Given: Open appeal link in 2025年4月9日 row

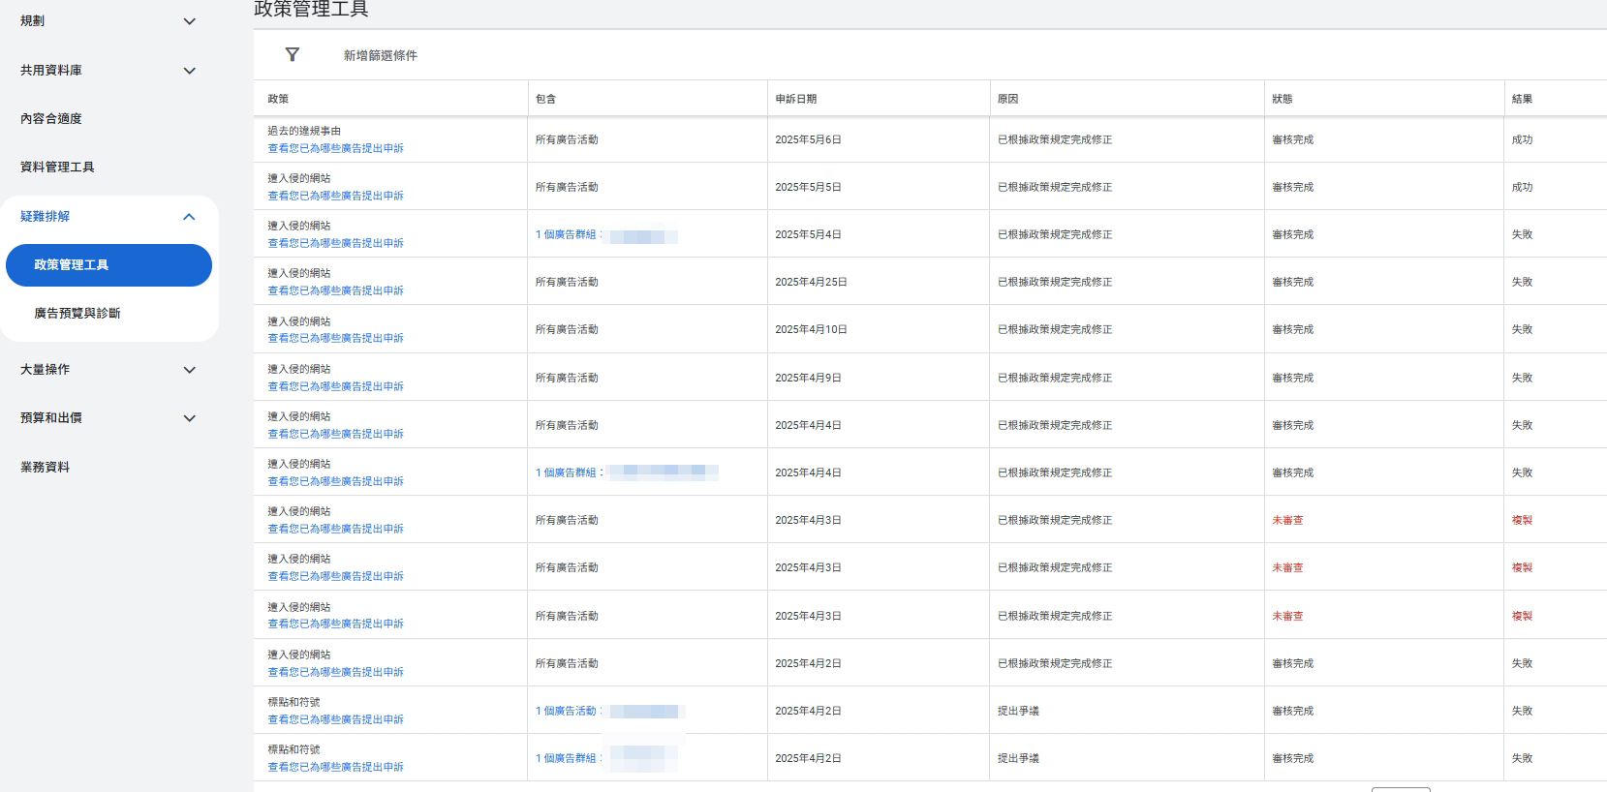Looking at the screenshot, I should click(x=335, y=386).
